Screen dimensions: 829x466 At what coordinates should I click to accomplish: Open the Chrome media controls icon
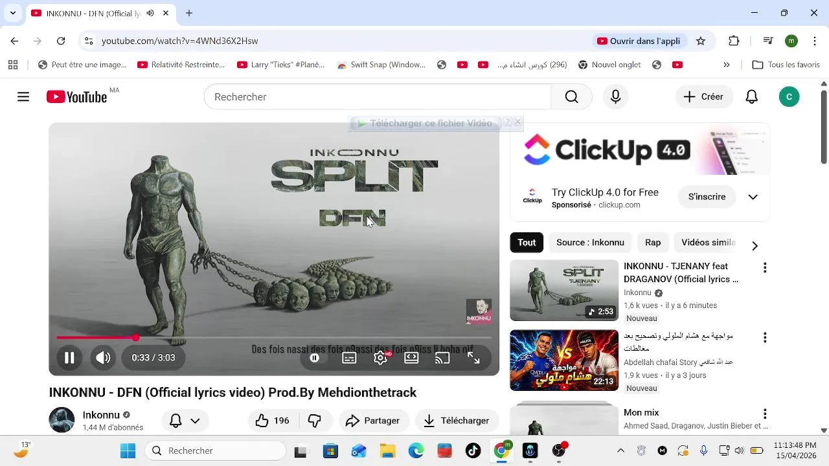tap(768, 41)
